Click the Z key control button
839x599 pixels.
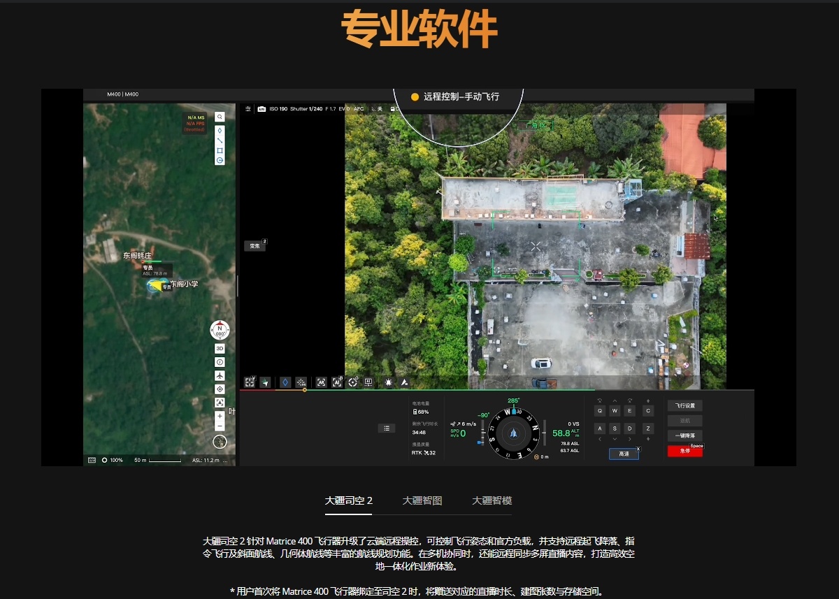click(x=648, y=428)
